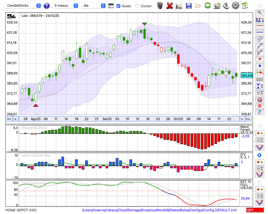
Task: Select the blue channel drawing tool
Action: click(259, 39)
